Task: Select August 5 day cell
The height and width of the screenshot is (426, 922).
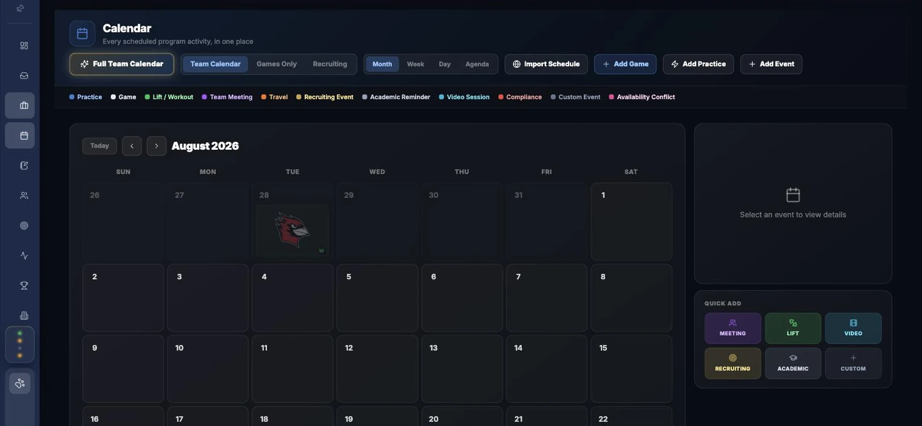Action: tap(377, 297)
